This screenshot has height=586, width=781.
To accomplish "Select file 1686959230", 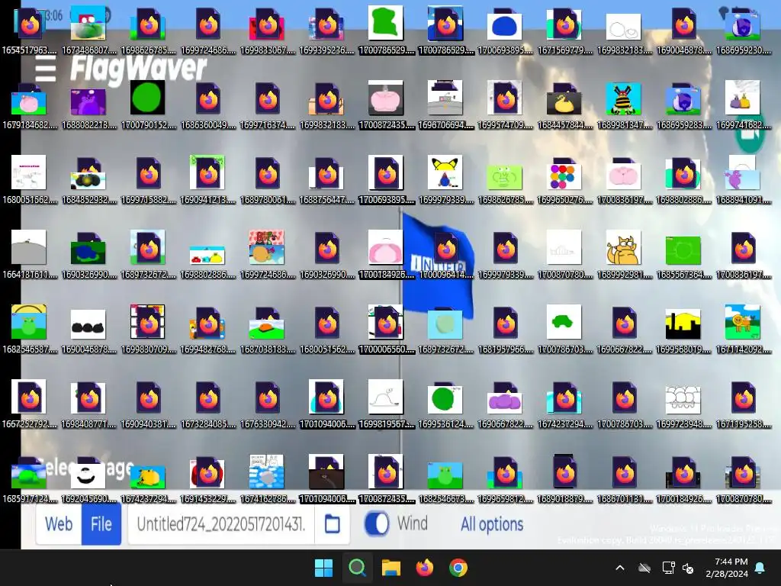I will click(x=743, y=30).
